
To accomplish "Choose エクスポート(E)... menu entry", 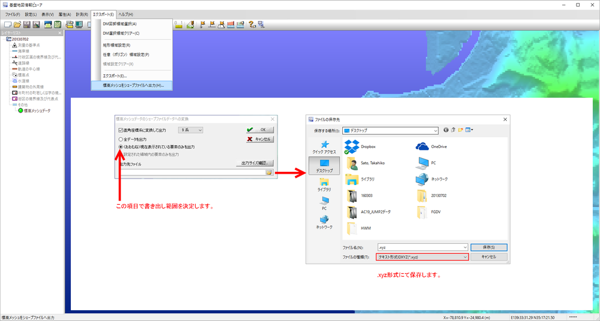I will click(x=132, y=76).
